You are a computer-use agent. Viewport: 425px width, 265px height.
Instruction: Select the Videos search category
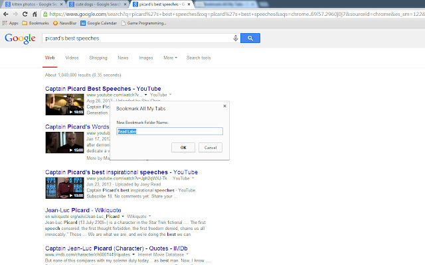(x=72, y=58)
